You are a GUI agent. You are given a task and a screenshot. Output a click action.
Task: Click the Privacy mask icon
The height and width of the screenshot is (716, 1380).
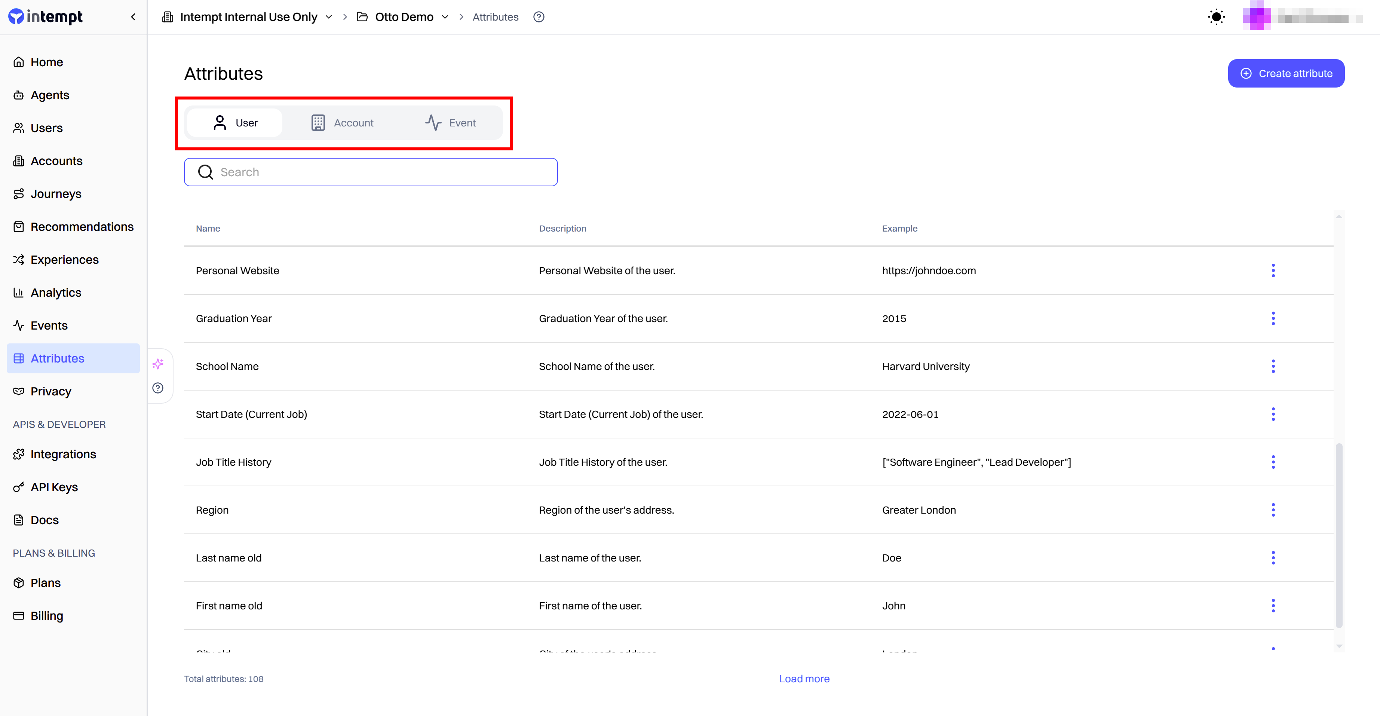click(19, 391)
